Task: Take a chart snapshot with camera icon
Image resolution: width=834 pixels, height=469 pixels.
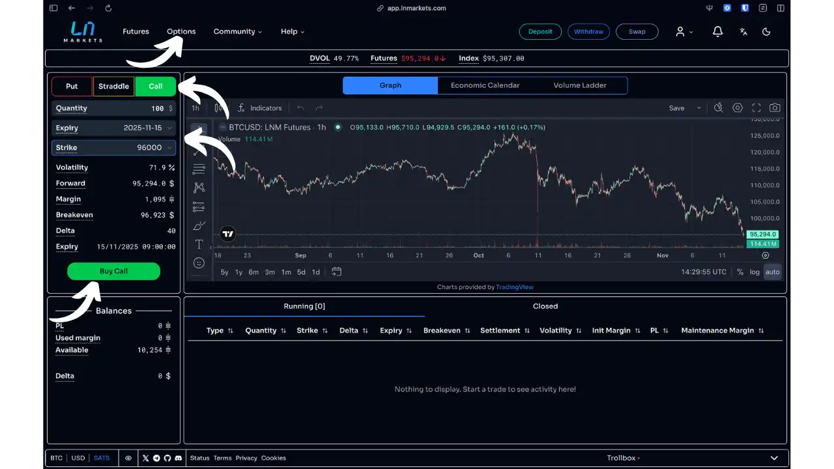Action: click(x=775, y=108)
